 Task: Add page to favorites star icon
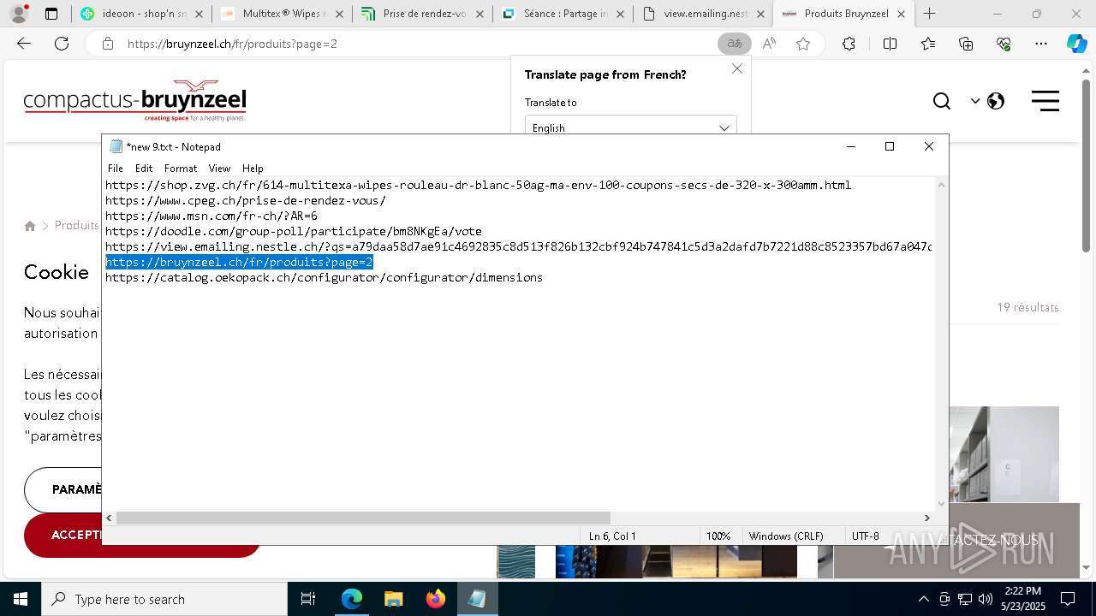point(803,44)
